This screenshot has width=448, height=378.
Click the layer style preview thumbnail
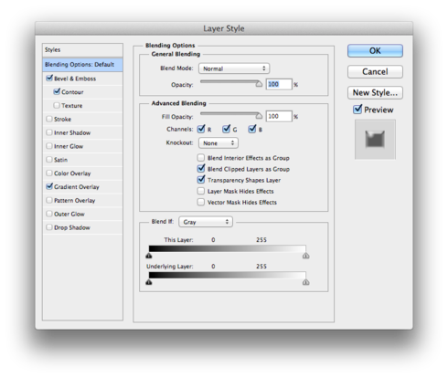tap(375, 140)
